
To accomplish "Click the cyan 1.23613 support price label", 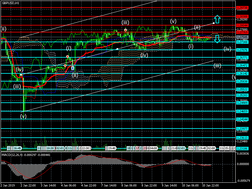I will [243, 138].
